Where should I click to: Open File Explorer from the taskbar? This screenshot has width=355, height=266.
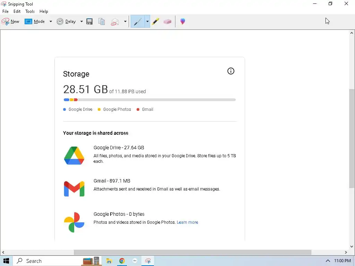click(109, 261)
